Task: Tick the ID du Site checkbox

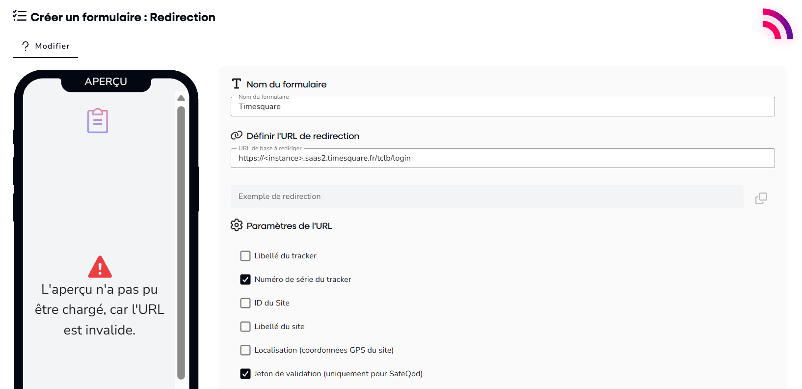Action: (245, 303)
